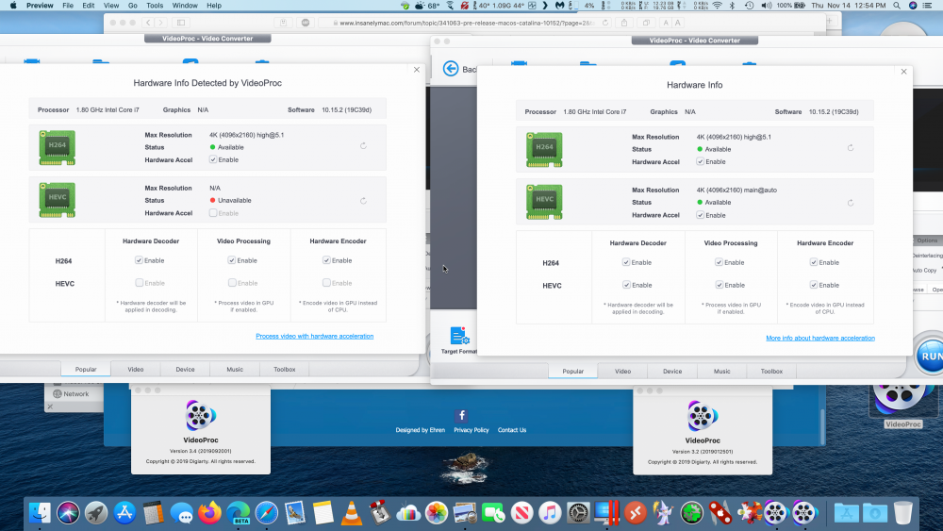Open Contact Us link in webpage footer
943x531 pixels.
point(512,430)
